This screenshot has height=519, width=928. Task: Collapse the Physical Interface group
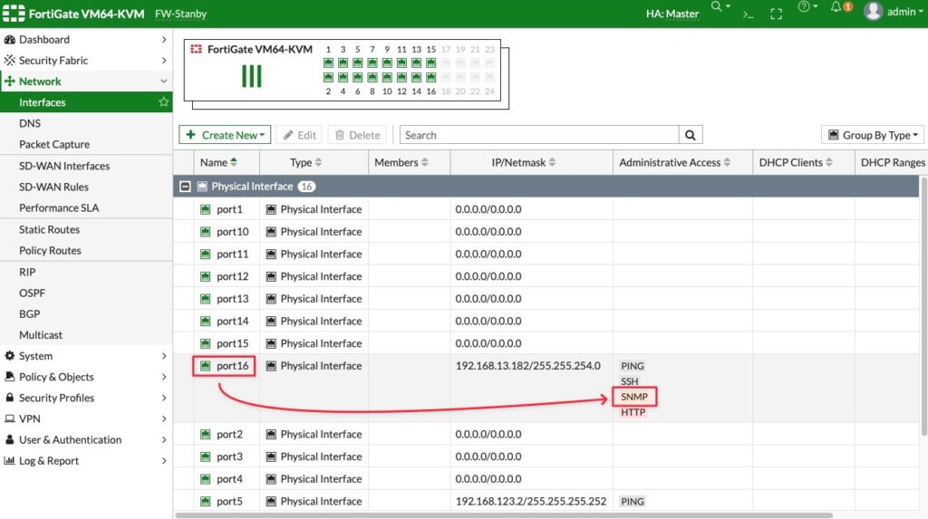tap(185, 187)
